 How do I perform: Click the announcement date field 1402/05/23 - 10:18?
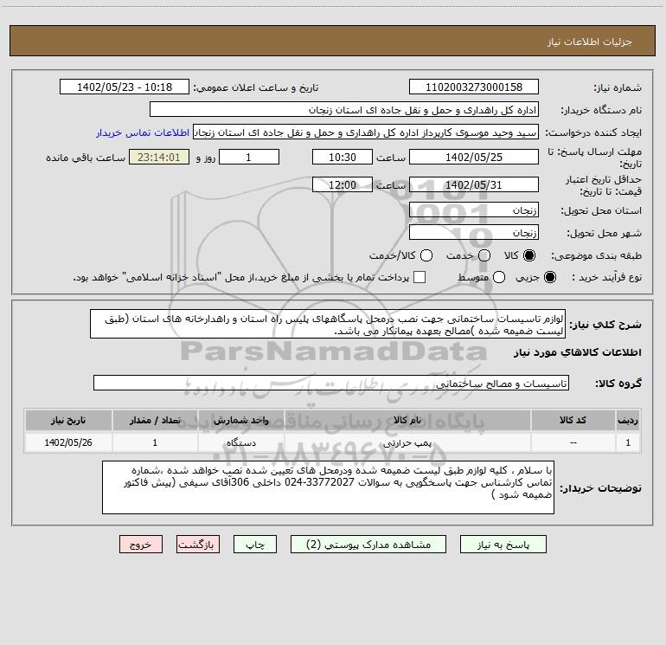click(125, 87)
